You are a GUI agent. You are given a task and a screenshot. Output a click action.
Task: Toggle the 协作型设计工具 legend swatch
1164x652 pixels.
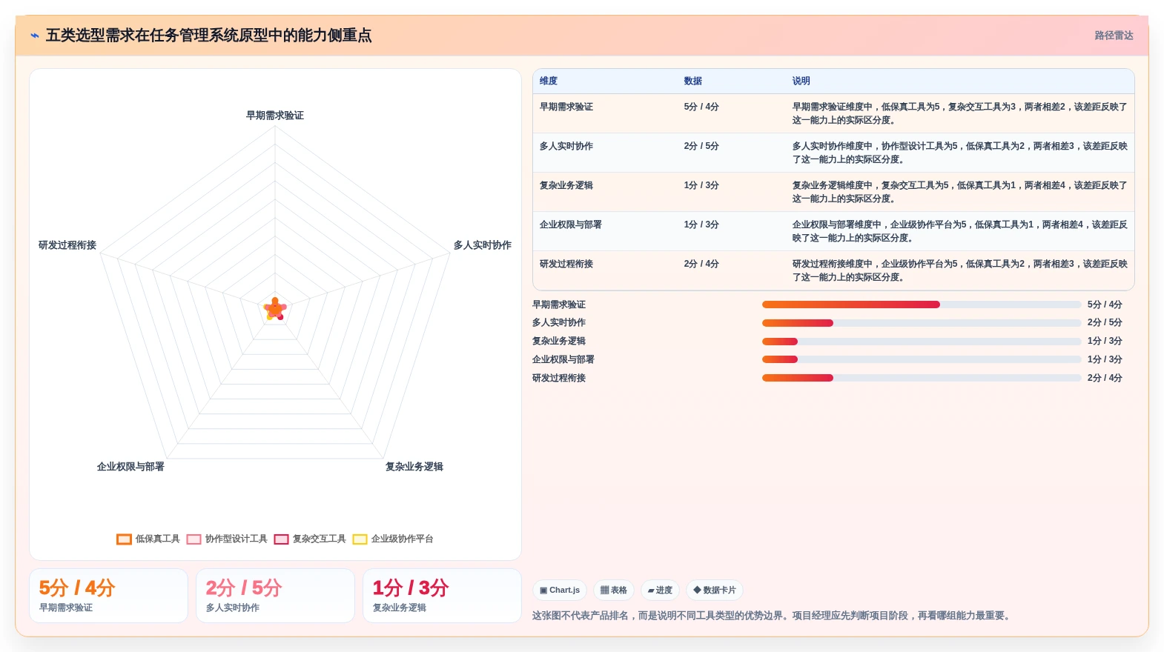pyautogui.click(x=194, y=539)
